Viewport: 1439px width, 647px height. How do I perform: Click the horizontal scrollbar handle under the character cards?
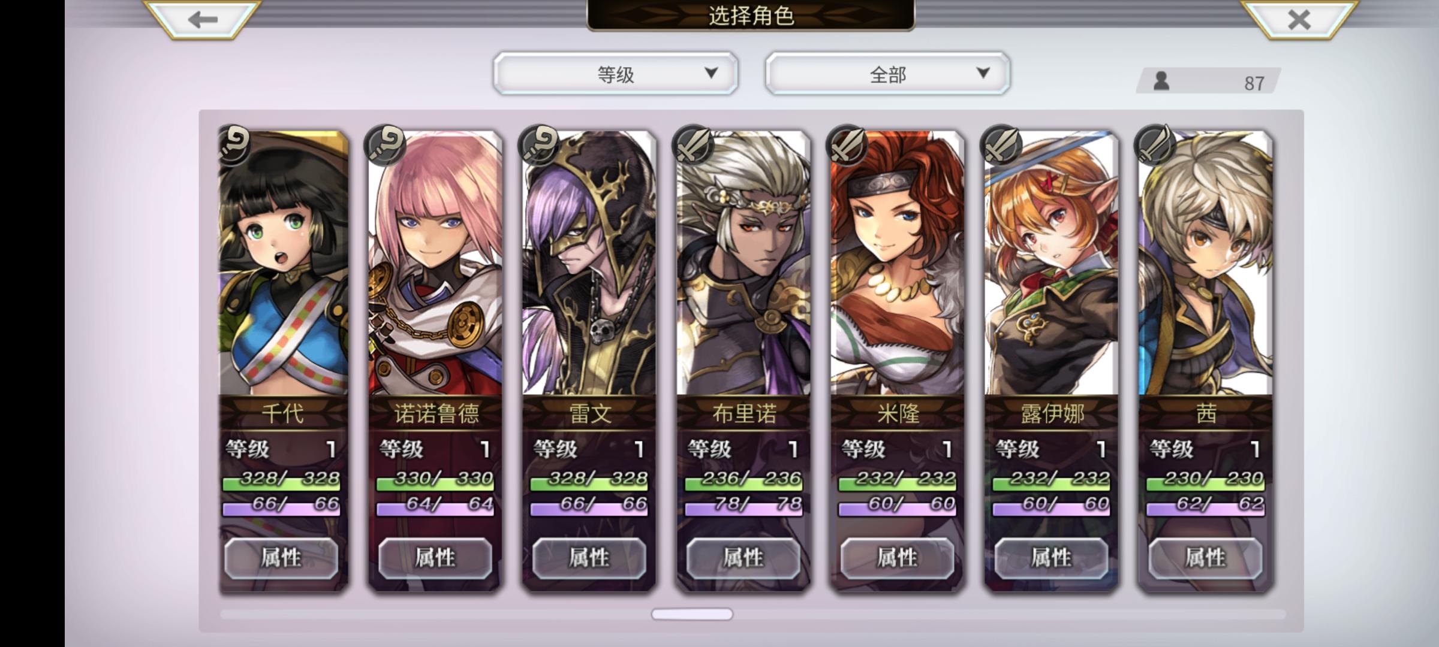(x=692, y=614)
